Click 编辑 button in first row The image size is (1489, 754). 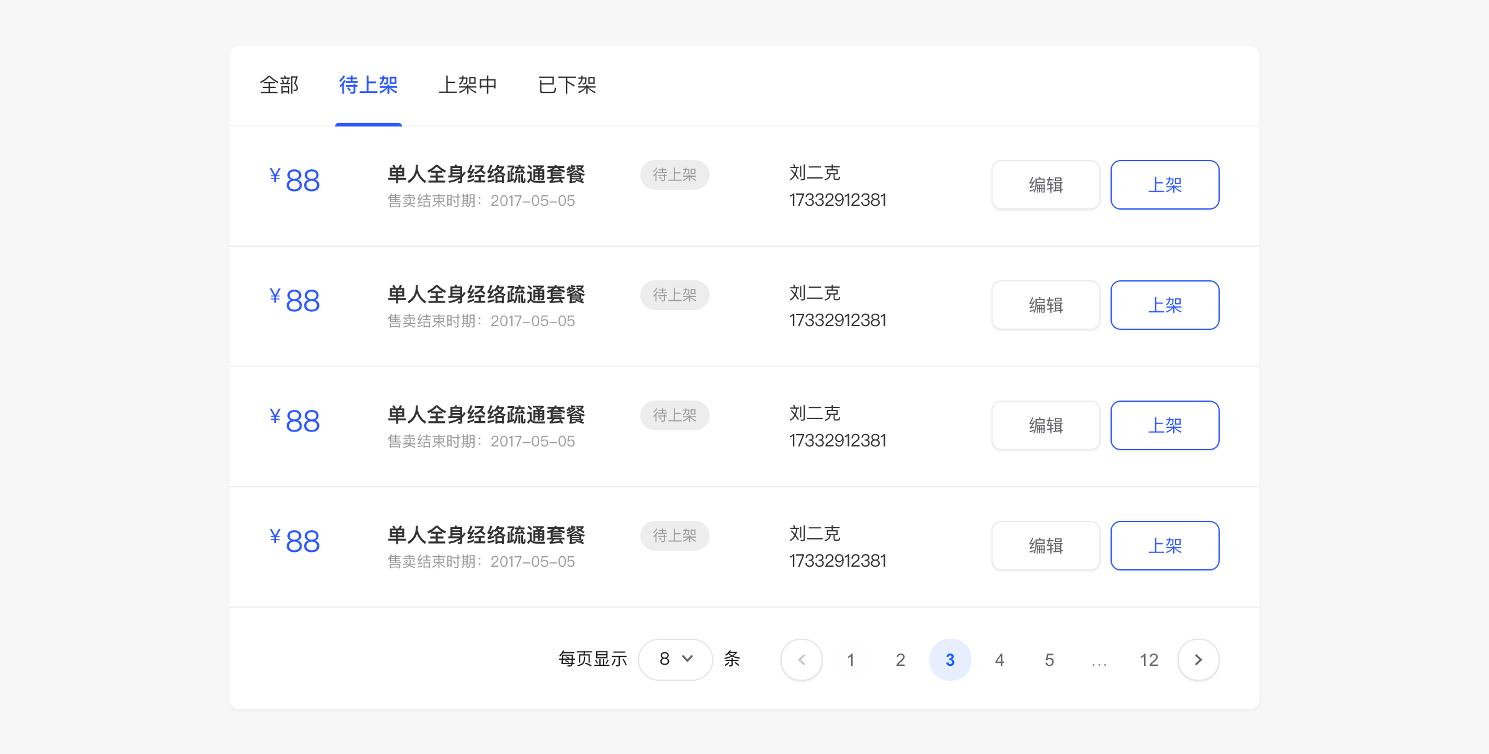[x=1045, y=185]
